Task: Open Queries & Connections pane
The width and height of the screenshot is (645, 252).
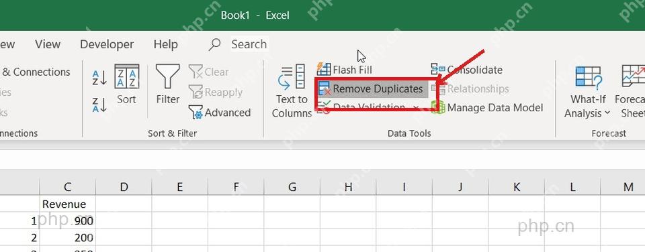Action: (x=35, y=72)
